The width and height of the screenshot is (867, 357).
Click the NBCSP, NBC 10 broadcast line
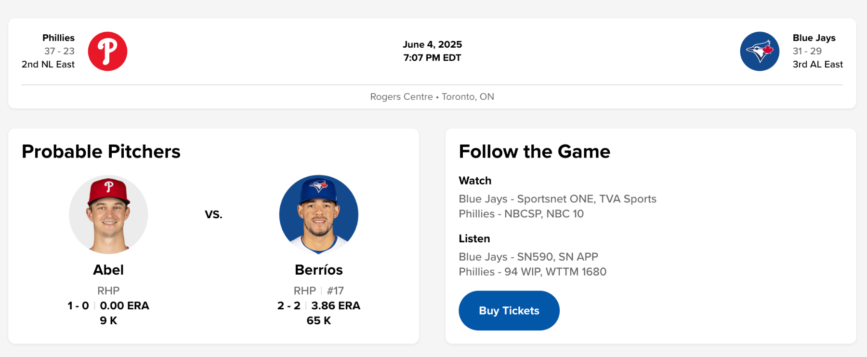[521, 214]
